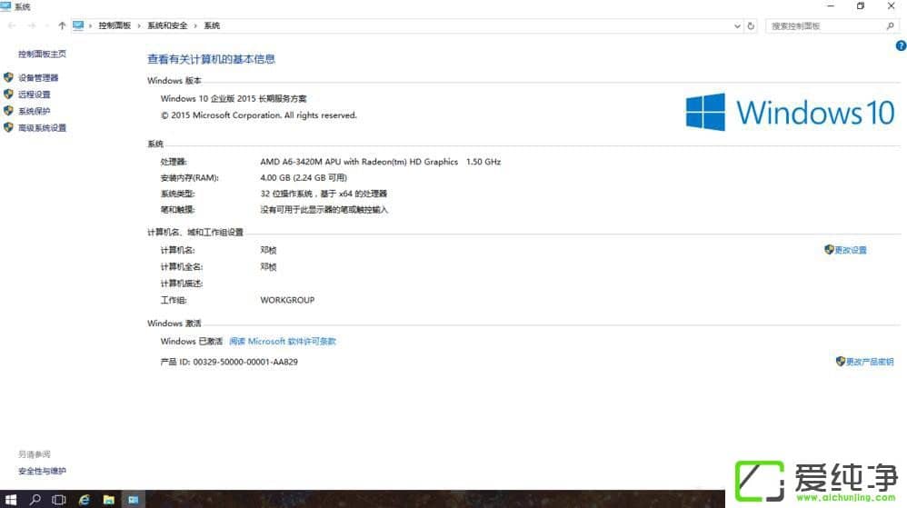Image resolution: width=907 pixels, height=508 pixels.
Task: Click the forward navigation arrow
Action: (32, 25)
